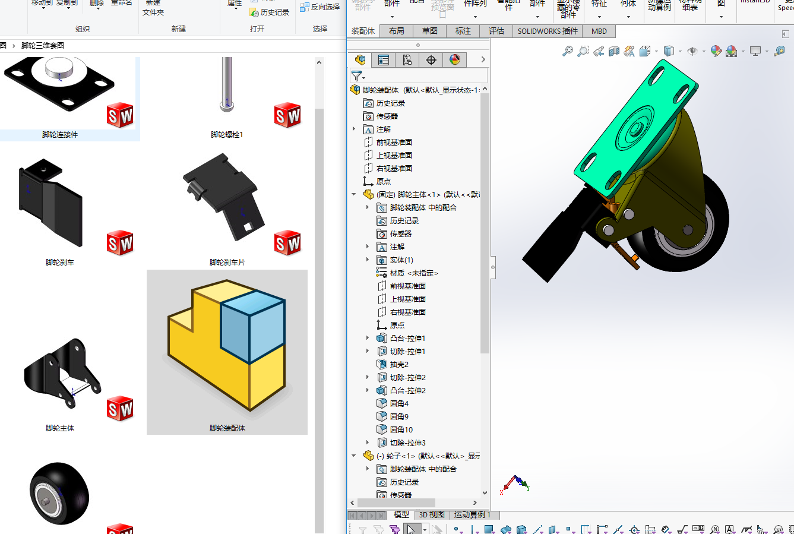Click the 材质 <未指定> material icon

[382, 273]
